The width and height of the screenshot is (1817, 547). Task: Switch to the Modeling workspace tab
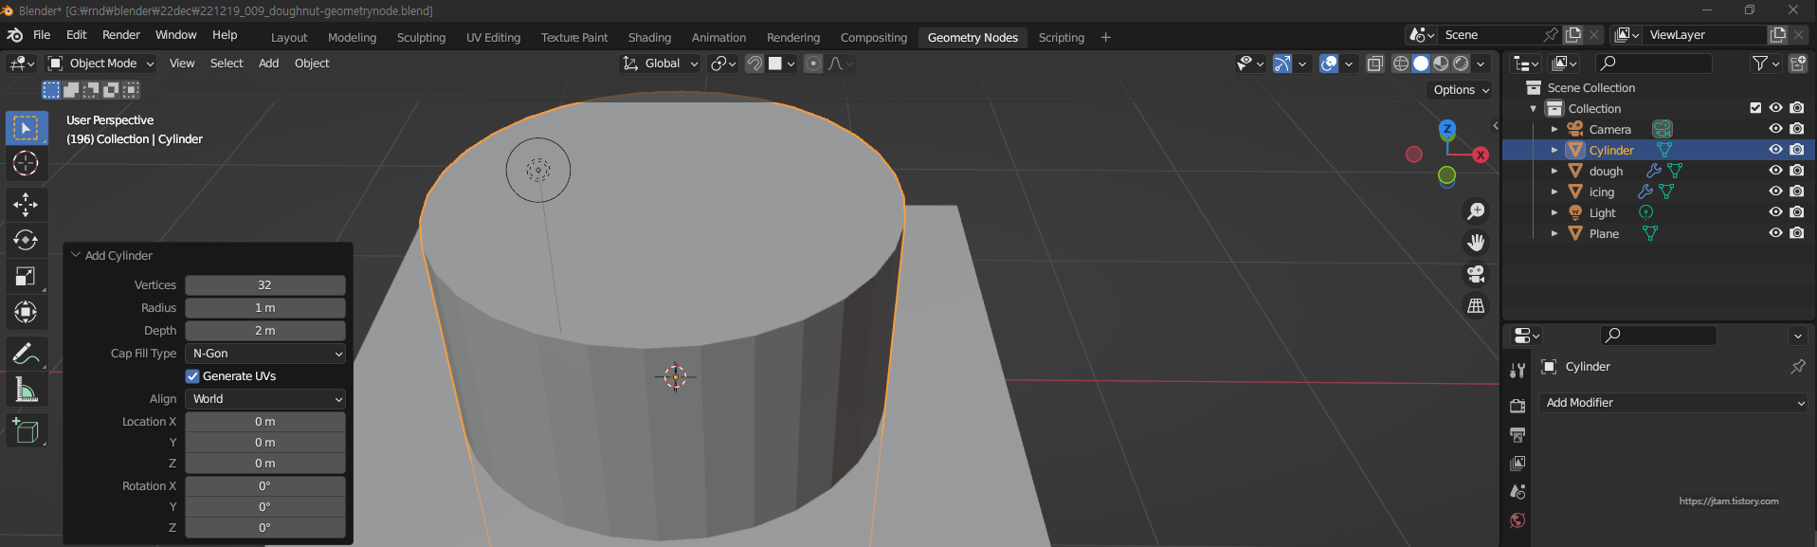point(352,38)
